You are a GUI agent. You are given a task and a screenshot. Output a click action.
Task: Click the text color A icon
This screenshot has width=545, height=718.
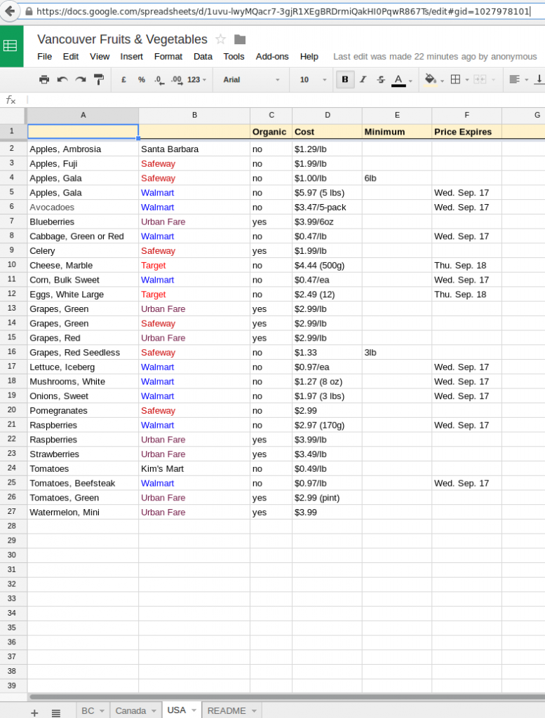(398, 80)
